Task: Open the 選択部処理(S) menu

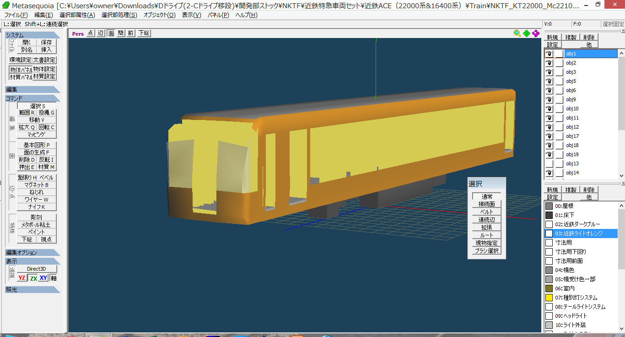Action: [x=119, y=15]
